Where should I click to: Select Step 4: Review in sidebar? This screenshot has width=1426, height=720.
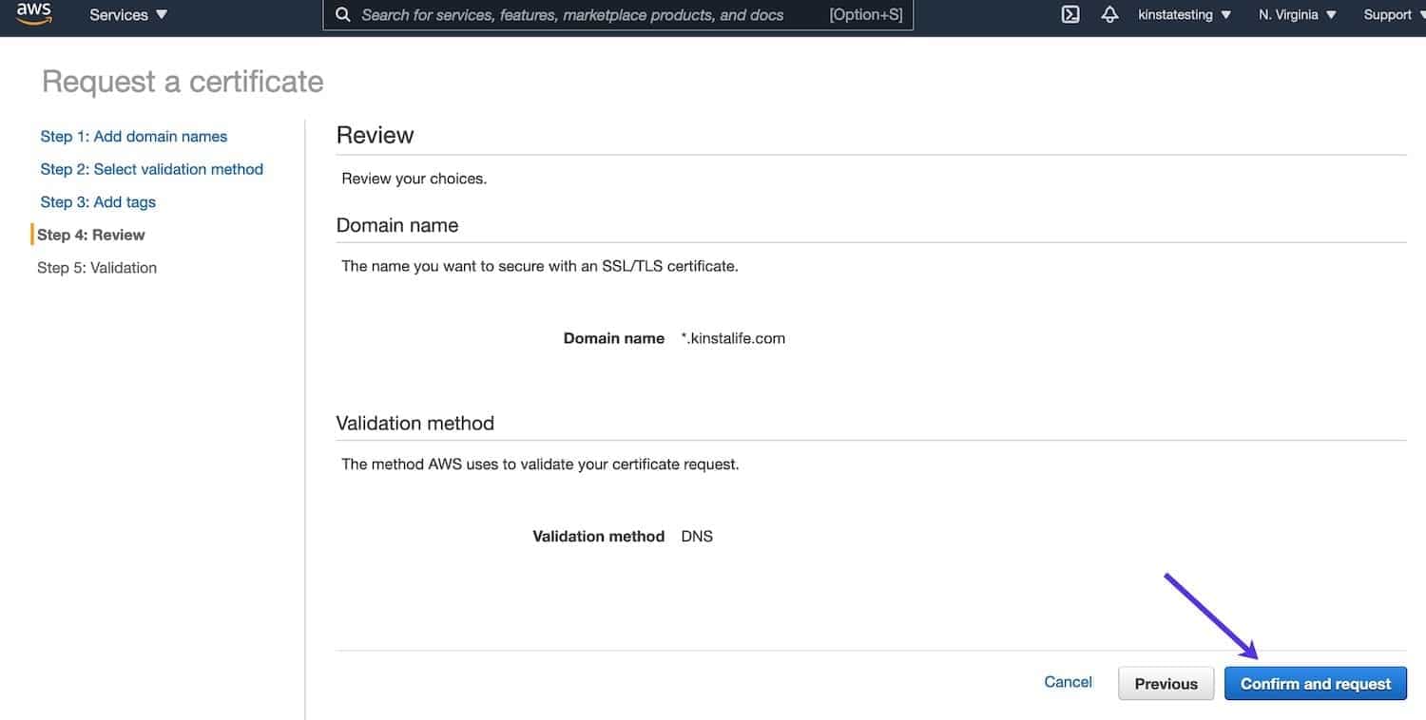pyautogui.click(x=91, y=234)
